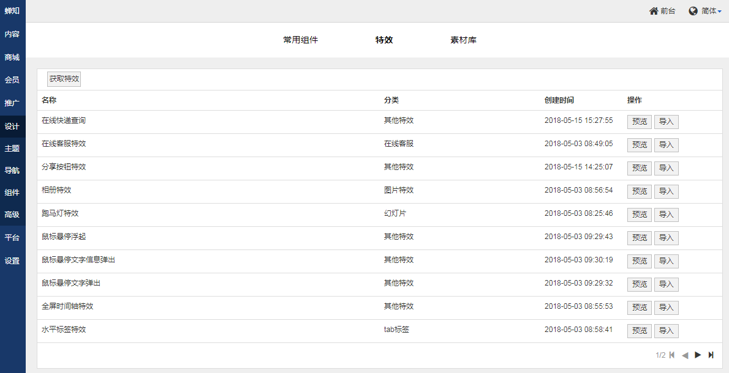Switch to the 常用组件 tab

(x=301, y=40)
